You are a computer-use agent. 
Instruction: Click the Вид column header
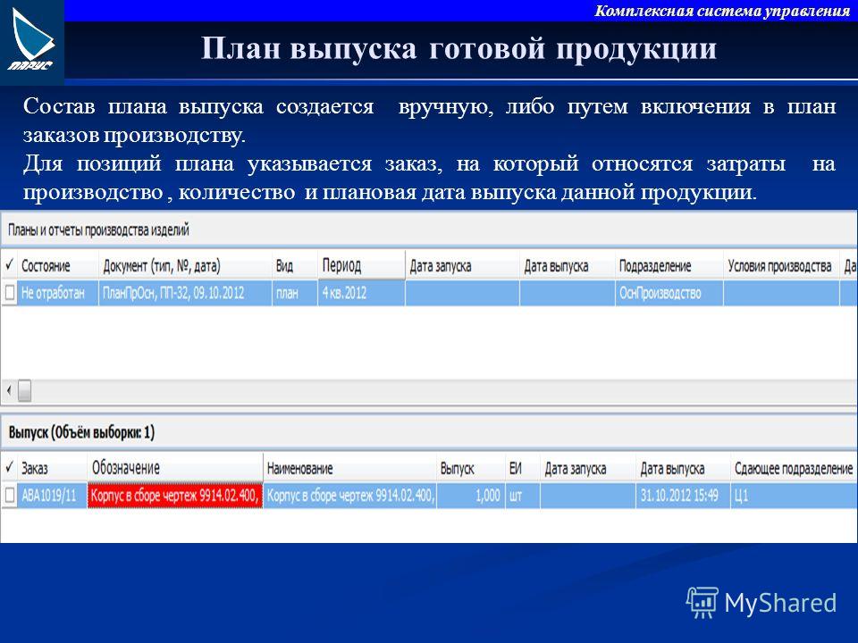coord(294,266)
